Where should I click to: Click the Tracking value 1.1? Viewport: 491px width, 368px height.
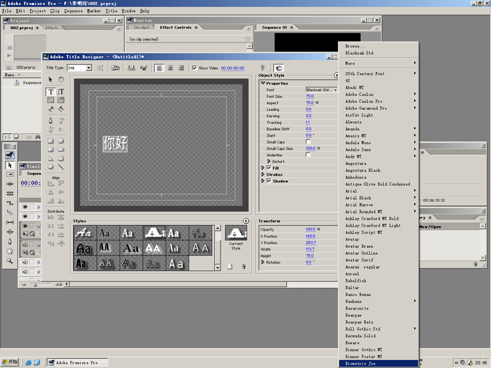[308, 122]
